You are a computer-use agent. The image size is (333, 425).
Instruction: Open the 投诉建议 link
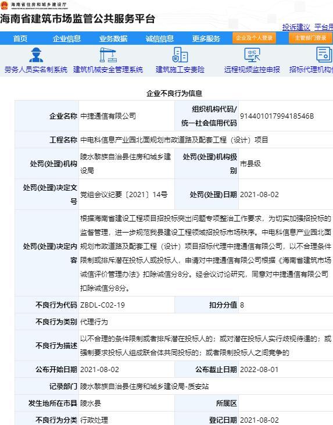(296, 27)
